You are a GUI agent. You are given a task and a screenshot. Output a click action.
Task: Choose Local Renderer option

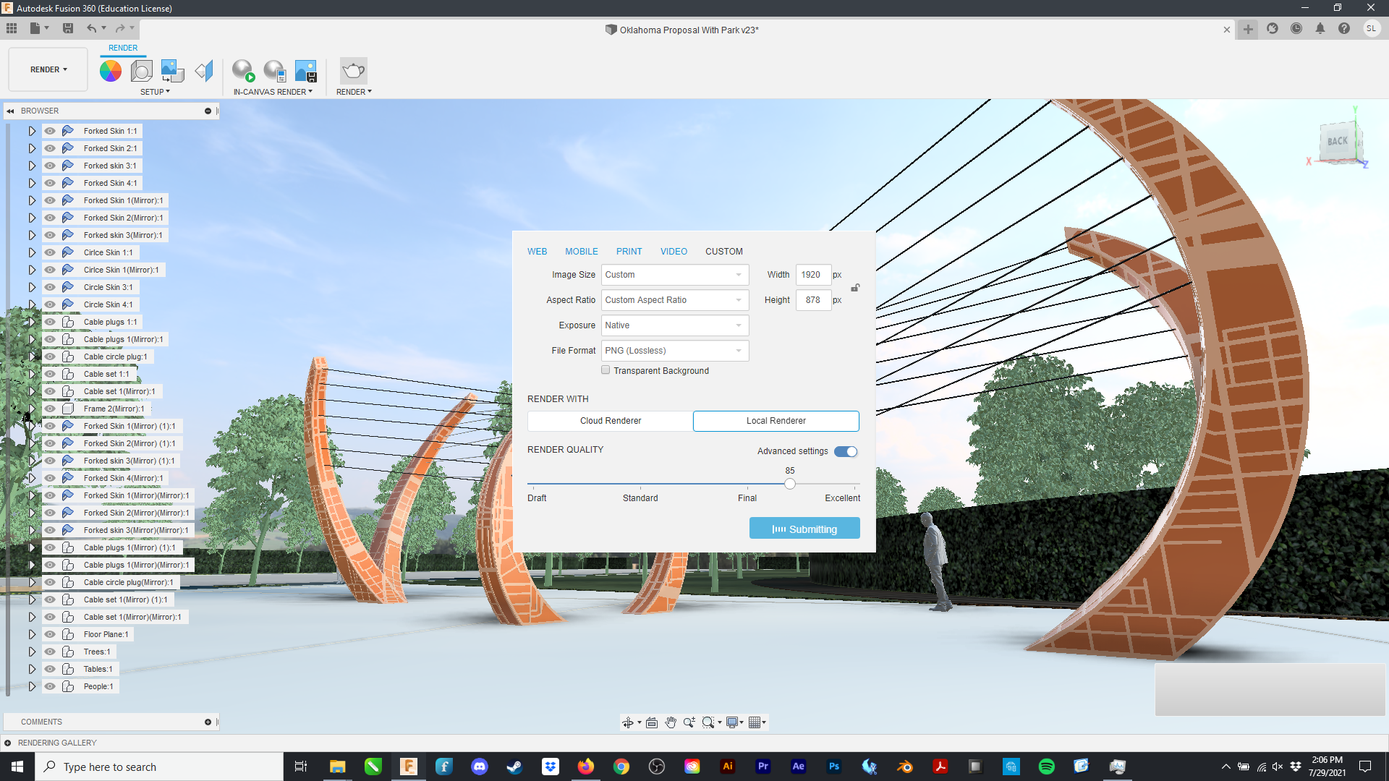point(776,421)
